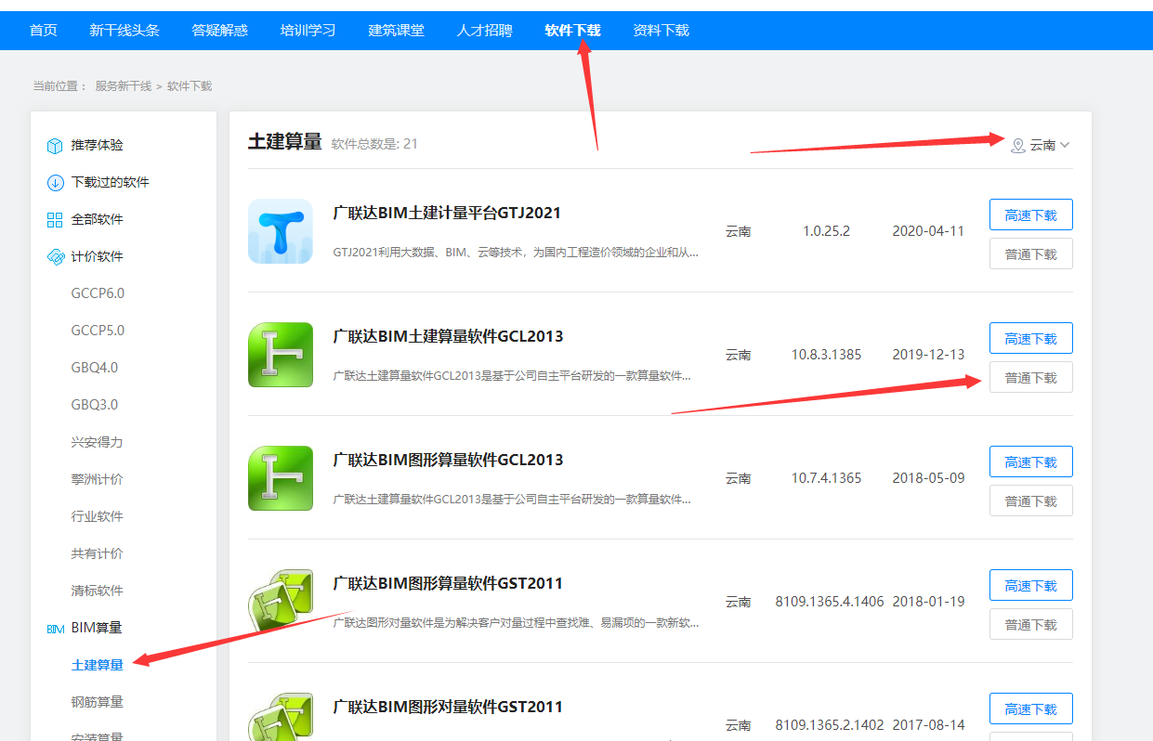
Task: Click 高速下载 for GTJ2021
Action: (1031, 214)
